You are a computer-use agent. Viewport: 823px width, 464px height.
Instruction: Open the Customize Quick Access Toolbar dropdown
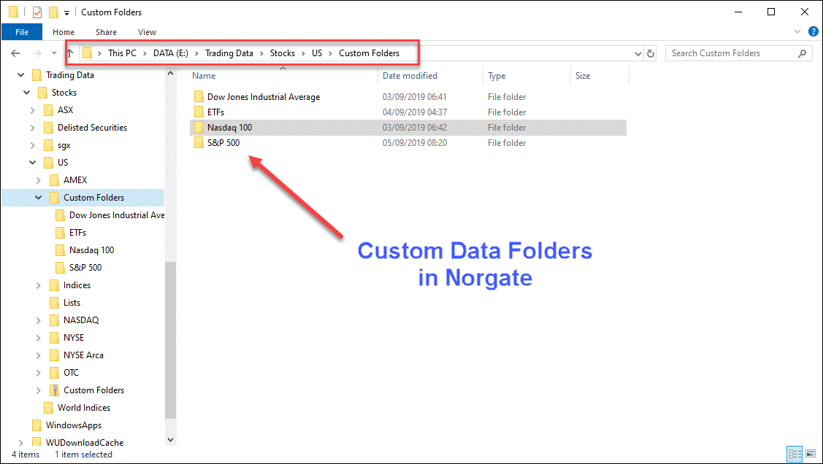tap(66, 12)
